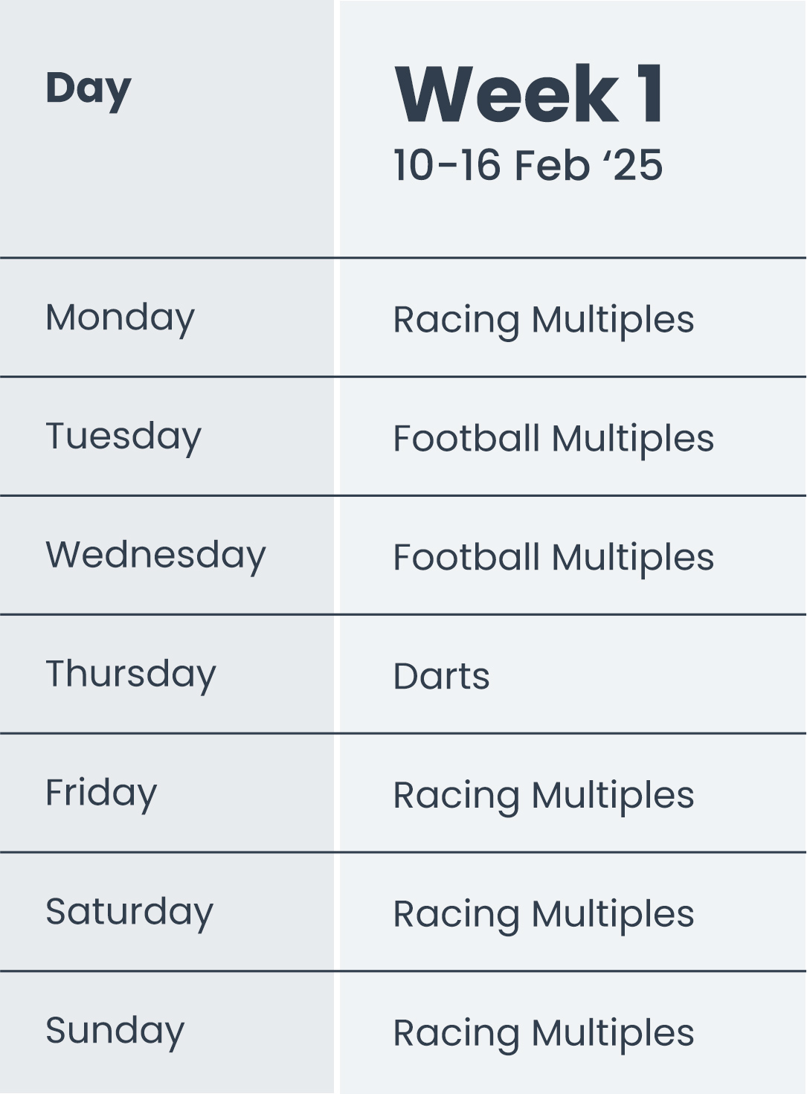This screenshot has height=1094, width=807.
Task: Select the "Week 1" heading
Action: pos(529,95)
